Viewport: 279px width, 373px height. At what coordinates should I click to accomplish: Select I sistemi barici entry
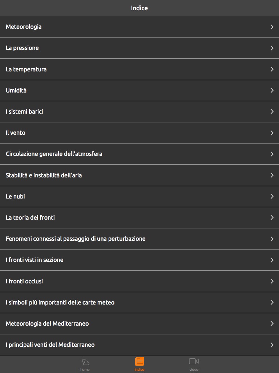click(x=24, y=111)
